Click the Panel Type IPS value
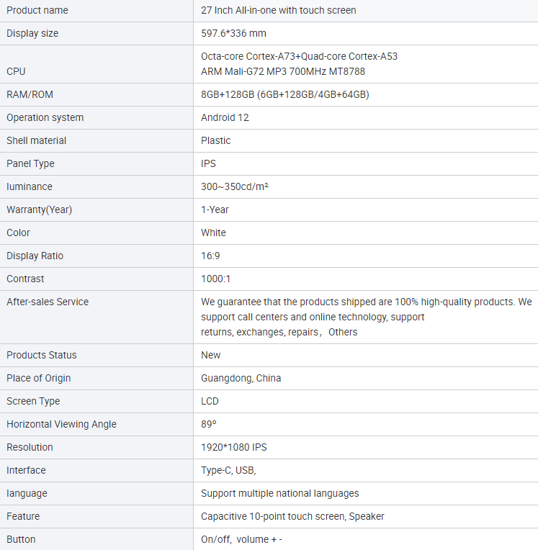This screenshot has width=538, height=550. 208,164
